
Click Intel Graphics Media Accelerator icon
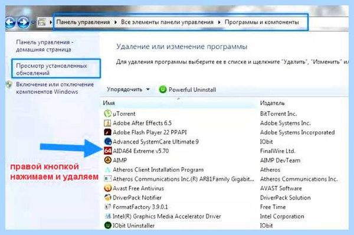click(x=108, y=216)
